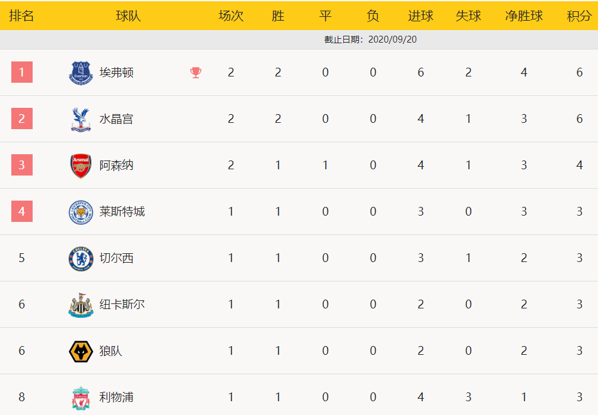Click the red rank badge number 4

pyautogui.click(x=22, y=211)
